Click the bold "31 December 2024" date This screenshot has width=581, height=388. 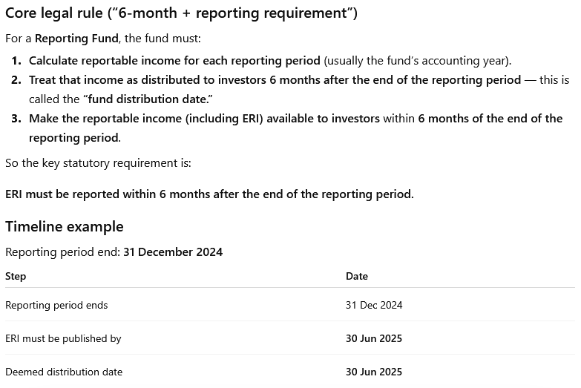(x=173, y=252)
